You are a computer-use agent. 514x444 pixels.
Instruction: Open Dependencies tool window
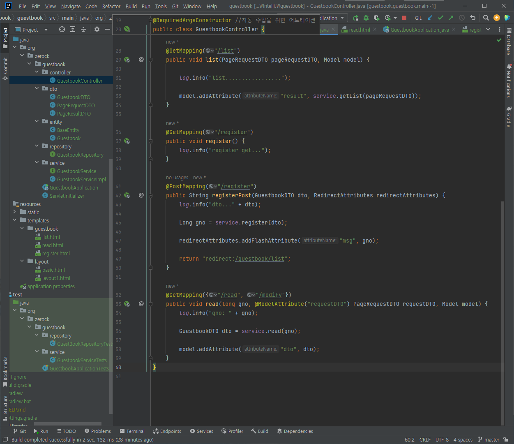pos(295,431)
